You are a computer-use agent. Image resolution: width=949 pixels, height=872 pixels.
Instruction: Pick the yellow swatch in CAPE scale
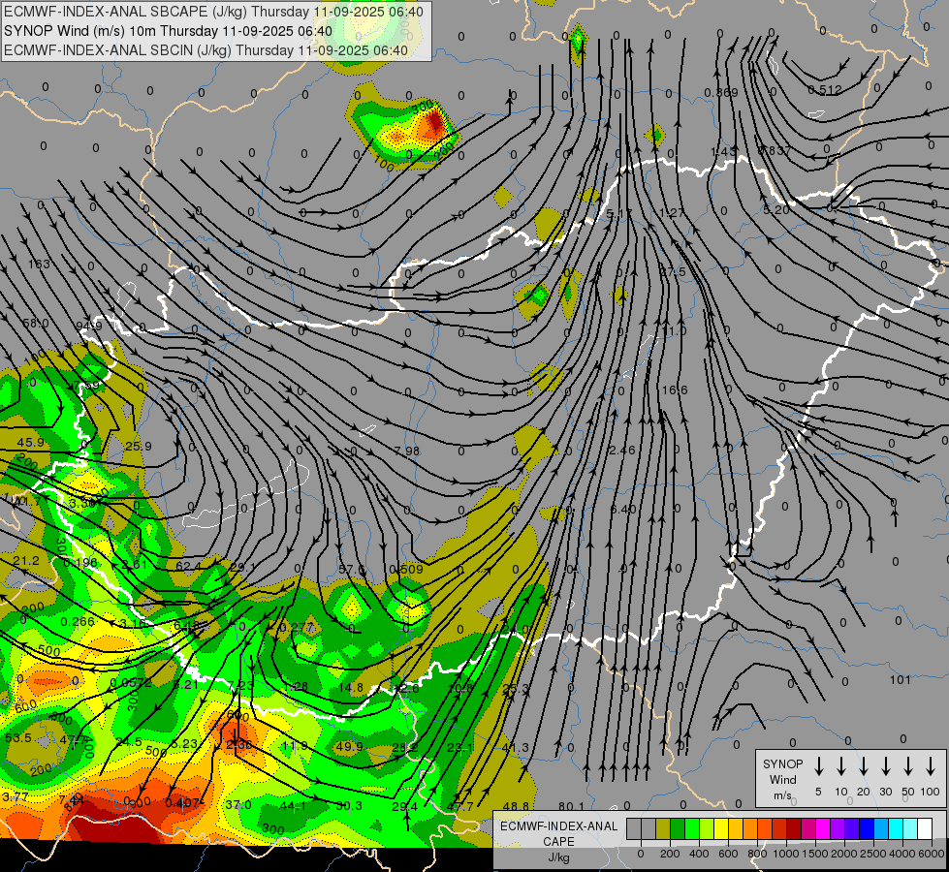click(721, 829)
